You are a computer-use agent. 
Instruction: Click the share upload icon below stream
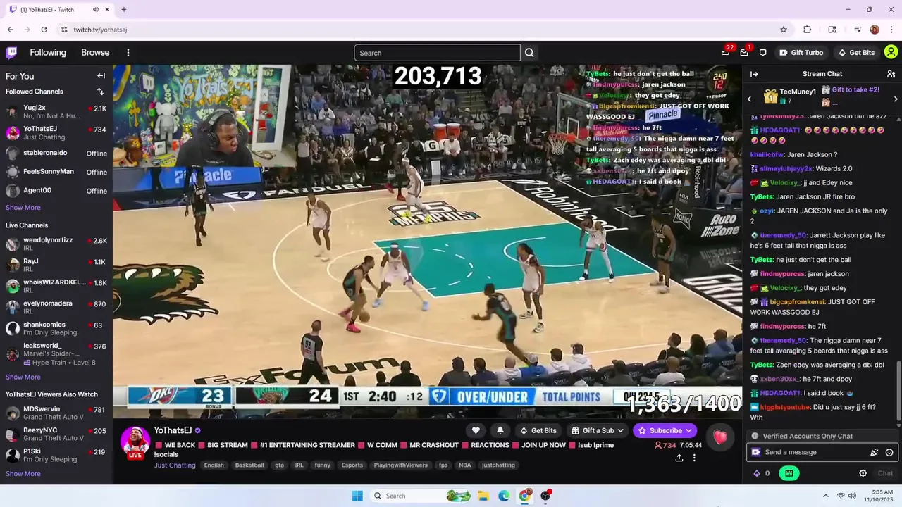(679, 458)
